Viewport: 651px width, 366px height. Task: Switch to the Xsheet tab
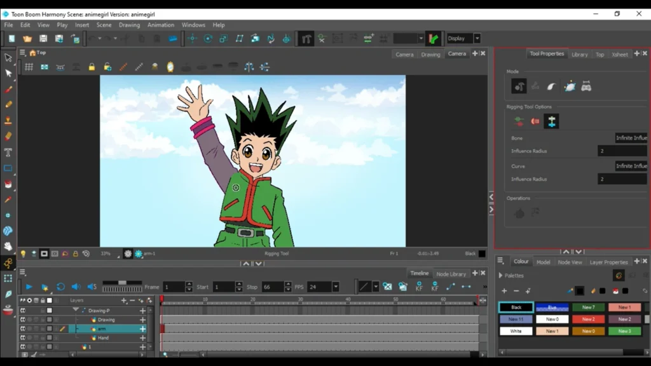click(x=619, y=55)
